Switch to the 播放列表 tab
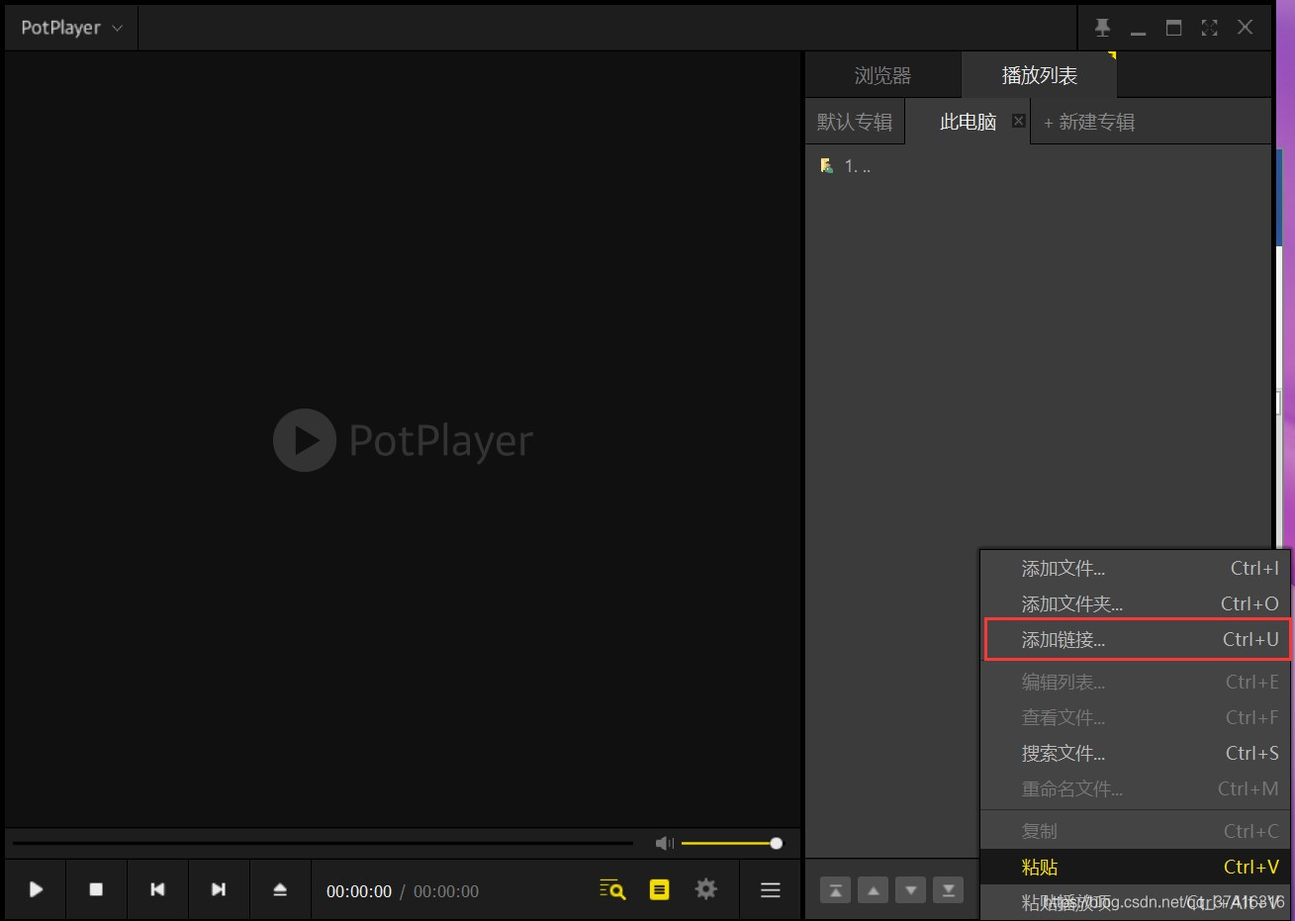This screenshot has width=1295, height=921. pyautogui.click(x=1039, y=75)
